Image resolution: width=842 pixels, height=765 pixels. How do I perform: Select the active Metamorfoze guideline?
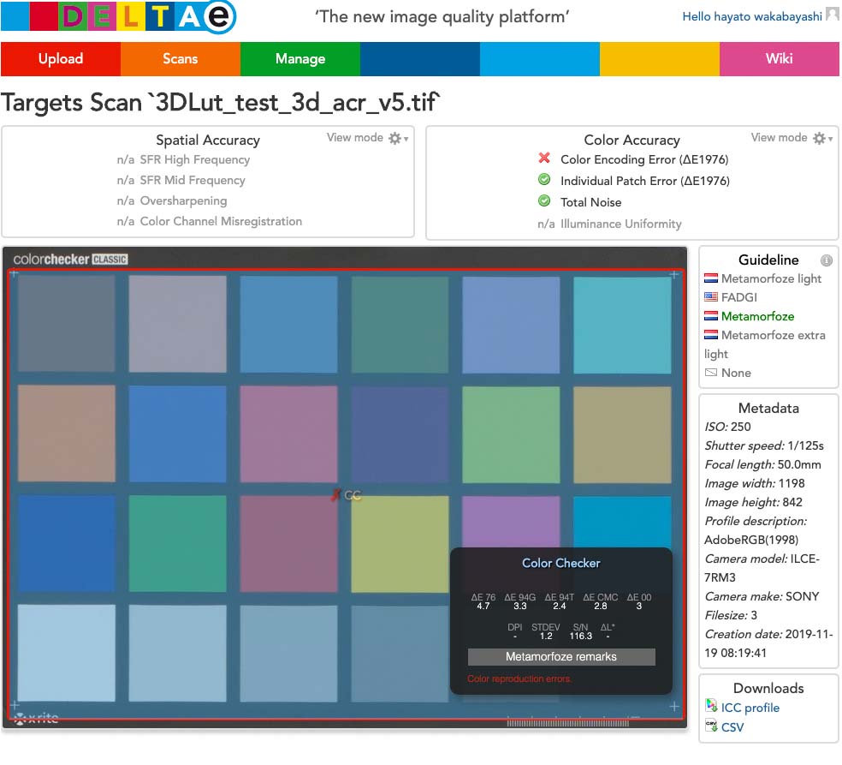click(x=757, y=316)
